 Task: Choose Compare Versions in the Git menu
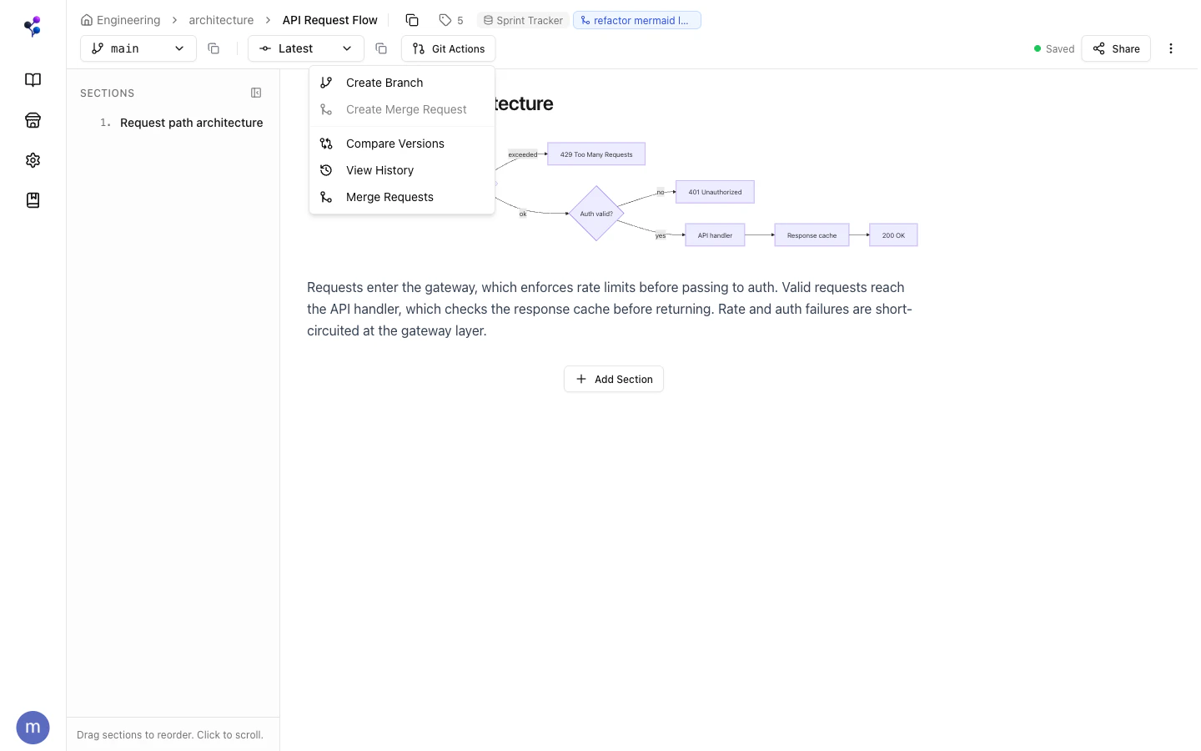tap(394, 144)
